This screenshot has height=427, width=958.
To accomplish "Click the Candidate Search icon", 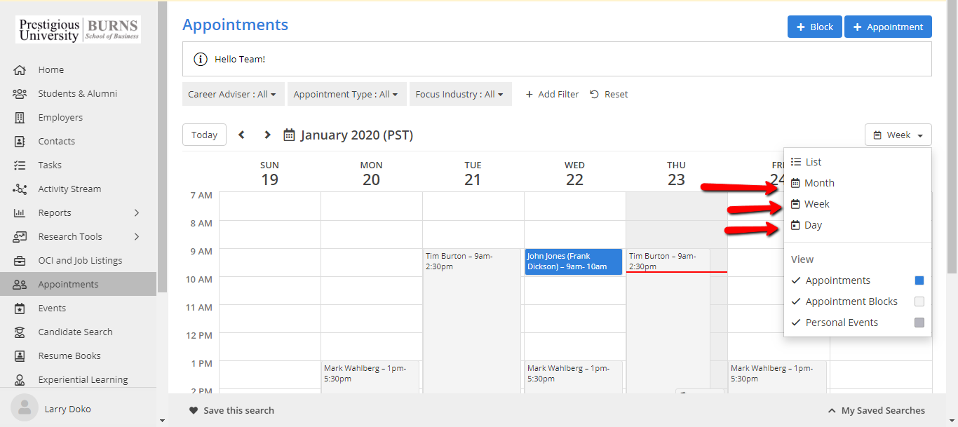I will coord(20,332).
